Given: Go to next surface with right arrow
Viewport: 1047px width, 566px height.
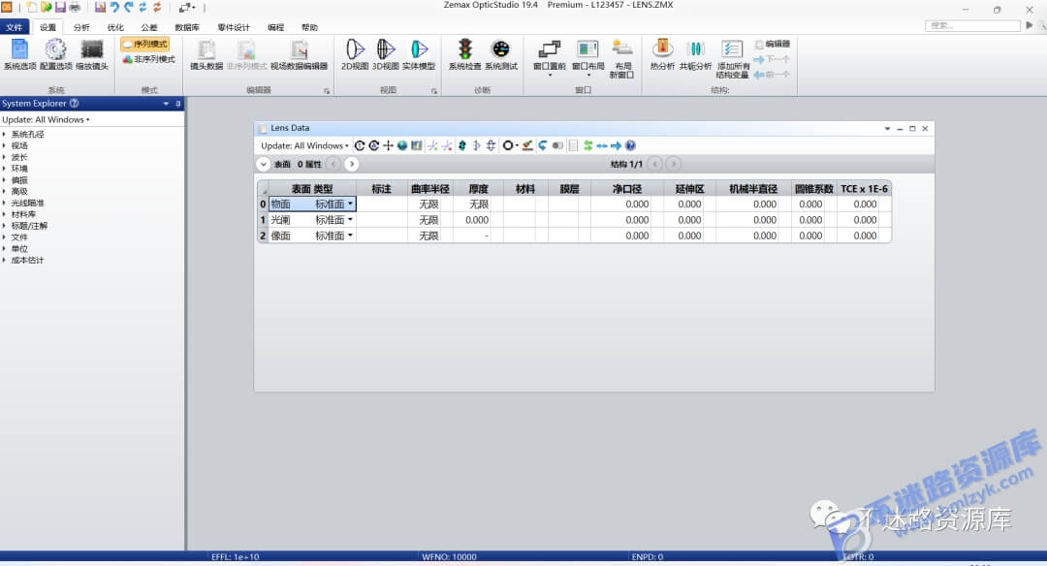Looking at the screenshot, I should (x=352, y=164).
